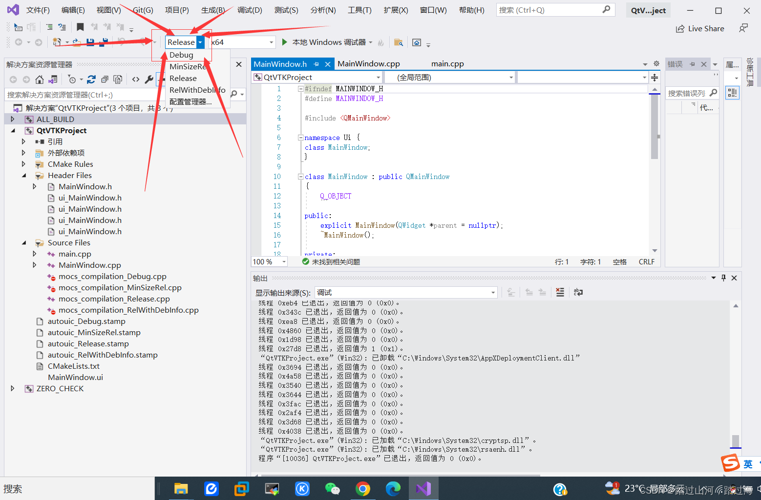Pin the Output panel
The width and height of the screenshot is (761, 500).
(x=723, y=278)
